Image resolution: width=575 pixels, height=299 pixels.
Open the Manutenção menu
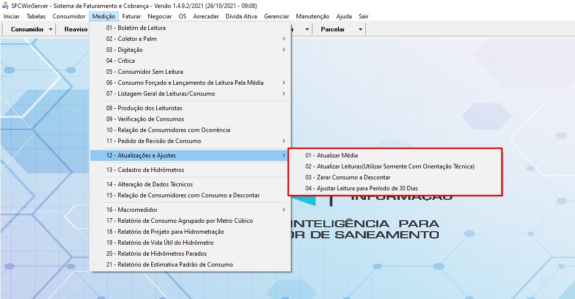312,16
